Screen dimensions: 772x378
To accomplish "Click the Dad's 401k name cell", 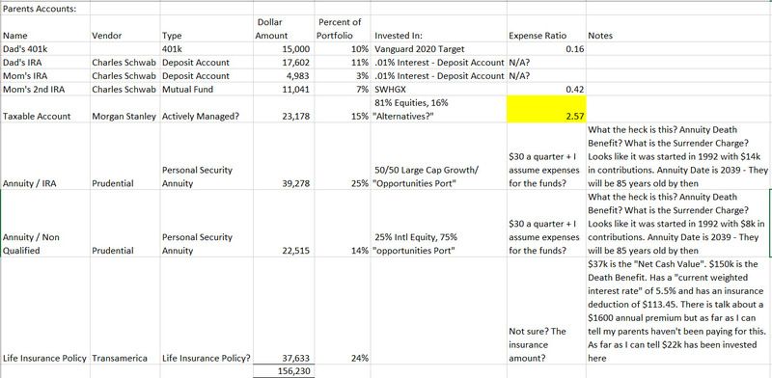I will coord(45,49).
